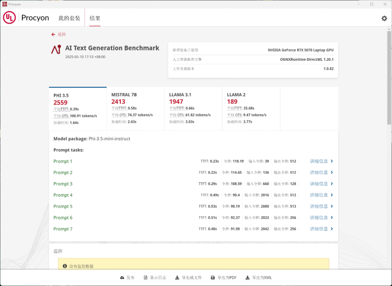The height and width of the screenshot is (286, 392).
Task: Click the export as PDF save icon
Action: [213, 278]
